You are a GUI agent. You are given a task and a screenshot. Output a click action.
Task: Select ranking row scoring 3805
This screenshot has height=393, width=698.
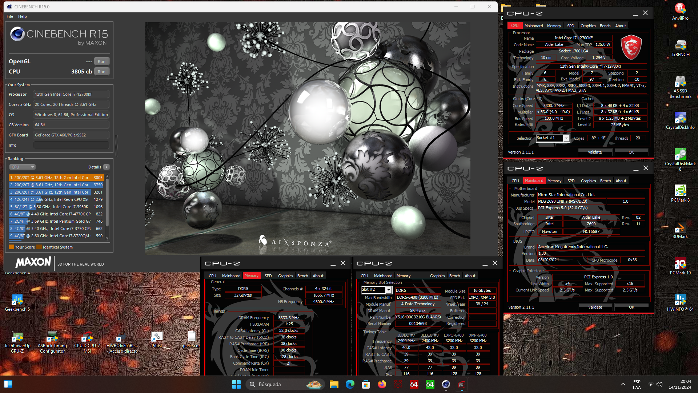click(56, 178)
